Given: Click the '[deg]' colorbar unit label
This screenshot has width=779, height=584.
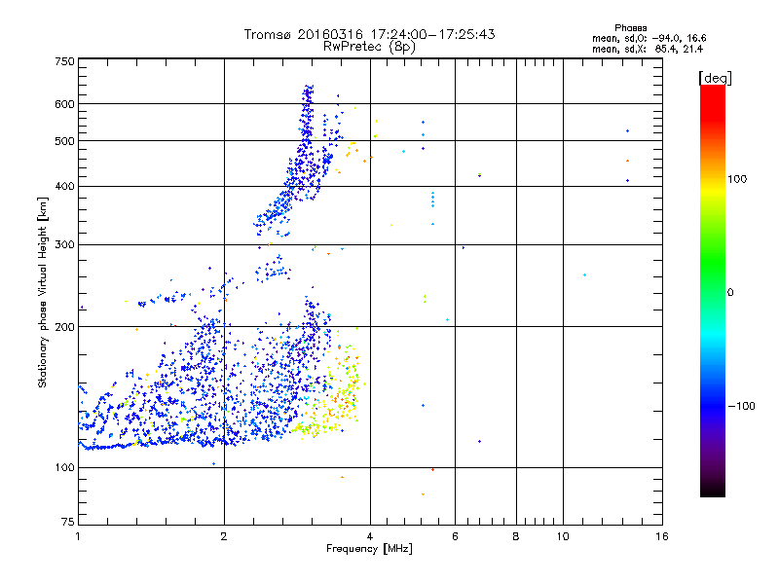Looking at the screenshot, I should [x=715, y=78].
